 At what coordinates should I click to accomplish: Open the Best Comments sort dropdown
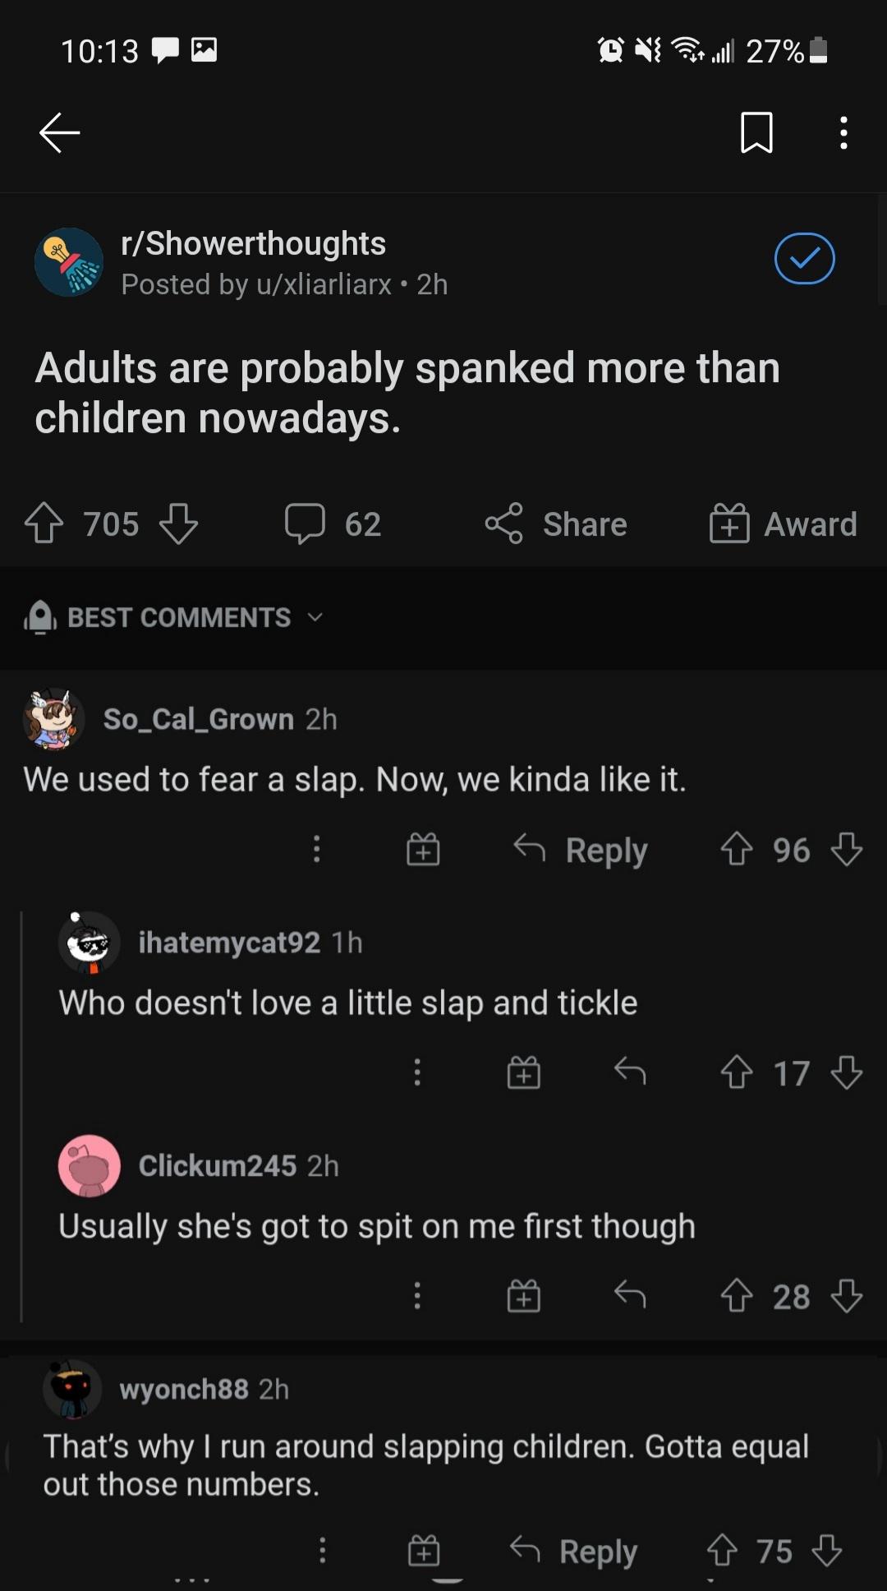(177, 617)
